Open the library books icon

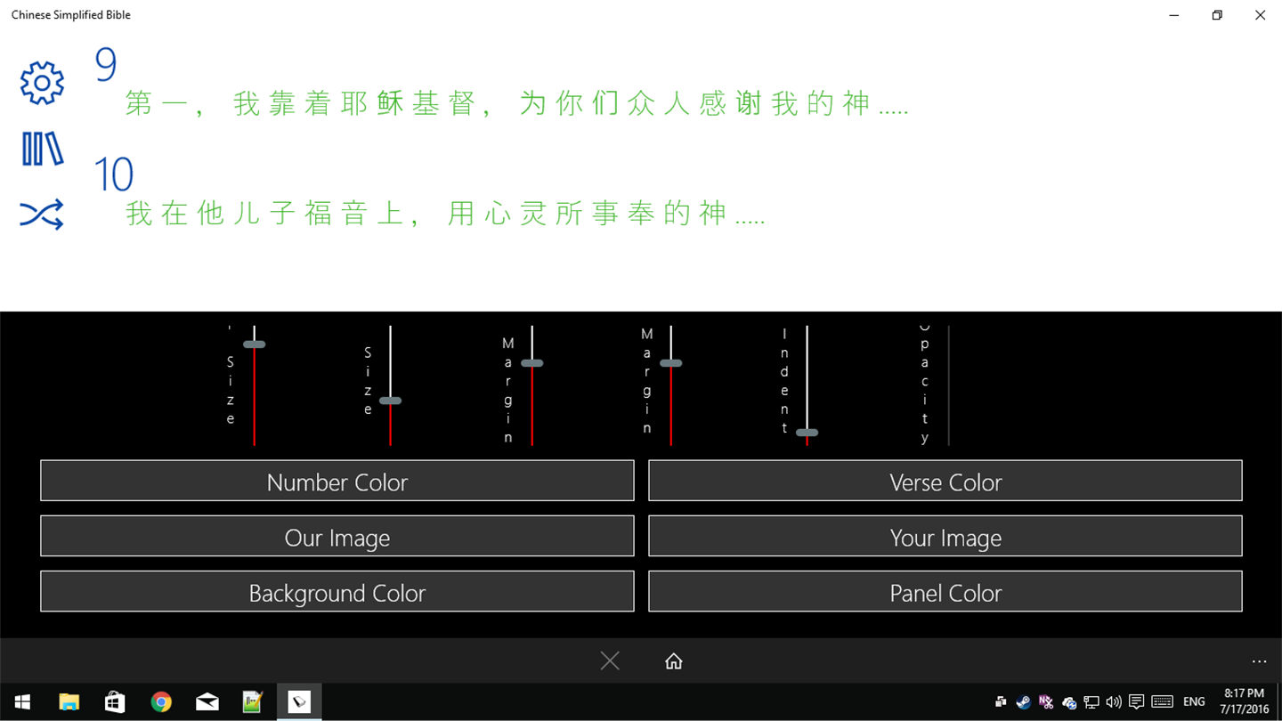click(42, 149)
